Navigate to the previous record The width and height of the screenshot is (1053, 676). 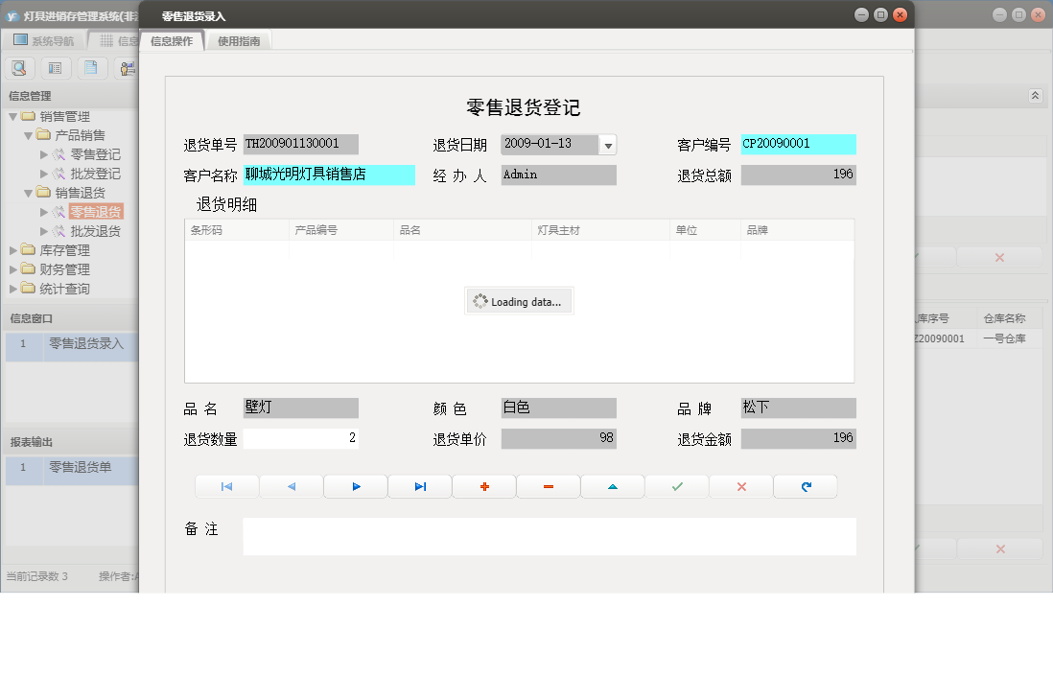tap(291, 486)
